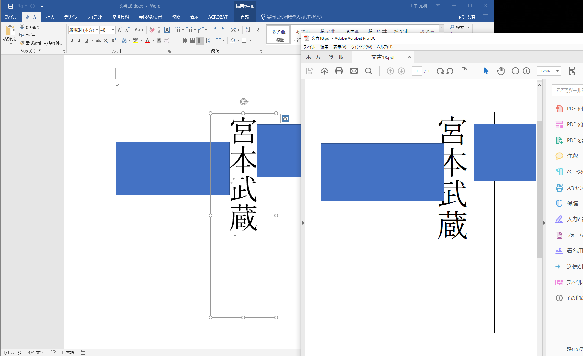
Task: Click the phonetic guide (ルビ) icon
Action: 159,30
